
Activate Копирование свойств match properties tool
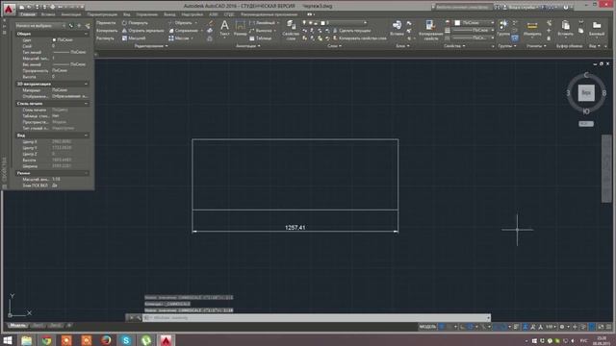tap(430, 30)
